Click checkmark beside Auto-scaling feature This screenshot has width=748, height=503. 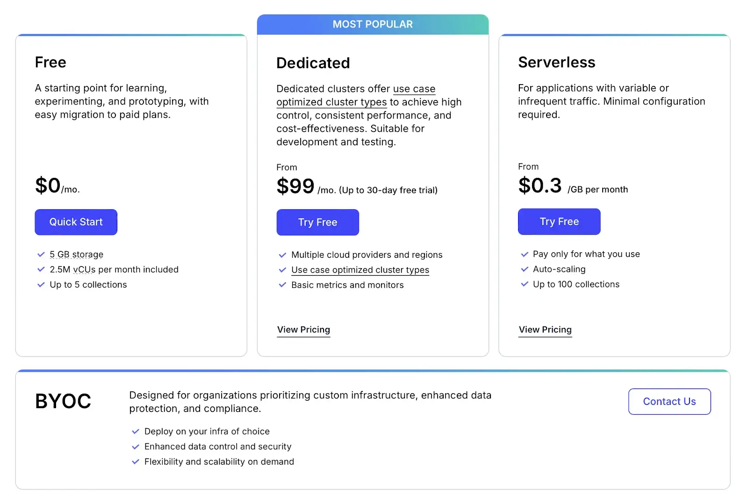coord(525,269)
